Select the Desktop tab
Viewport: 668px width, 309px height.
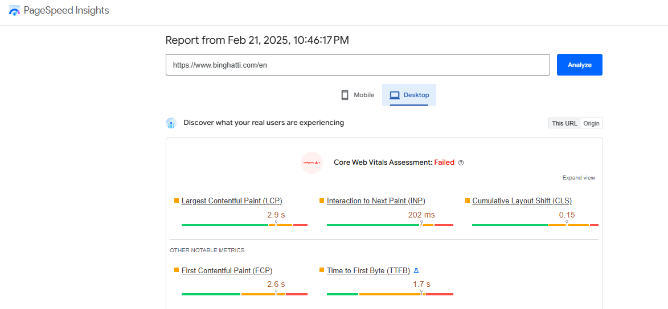point(409,95)
